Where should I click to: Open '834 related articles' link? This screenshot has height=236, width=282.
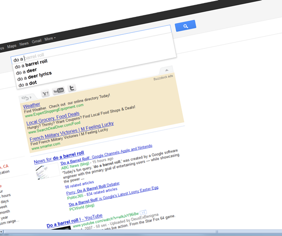coord(102,192)
